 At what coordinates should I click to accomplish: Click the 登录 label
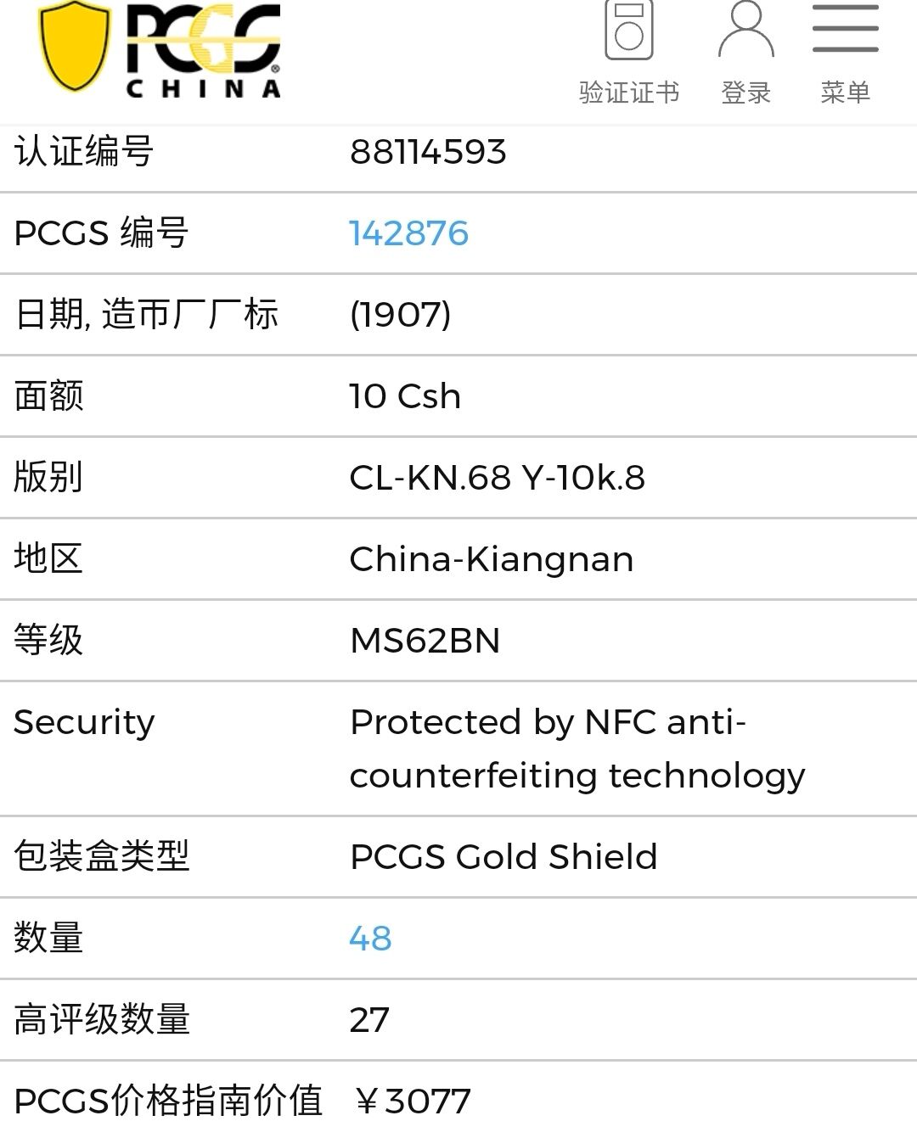click(x=746, y=92)
